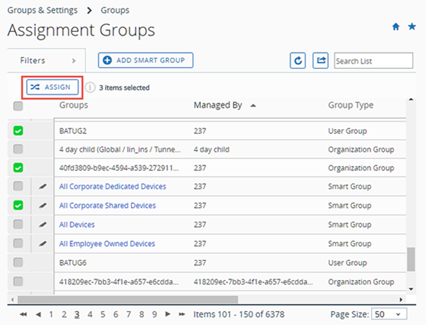Check the BATUG6 row checkbox
The image size is (426, 325).
click(18, 262)
